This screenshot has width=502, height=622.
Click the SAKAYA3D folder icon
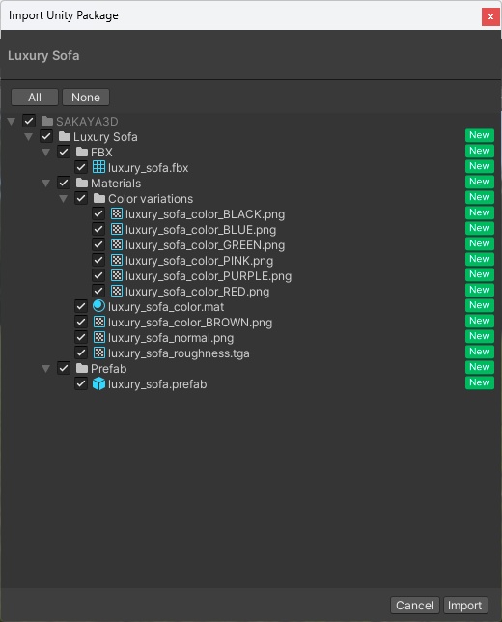pyautogui.click(x=47, y=121)
